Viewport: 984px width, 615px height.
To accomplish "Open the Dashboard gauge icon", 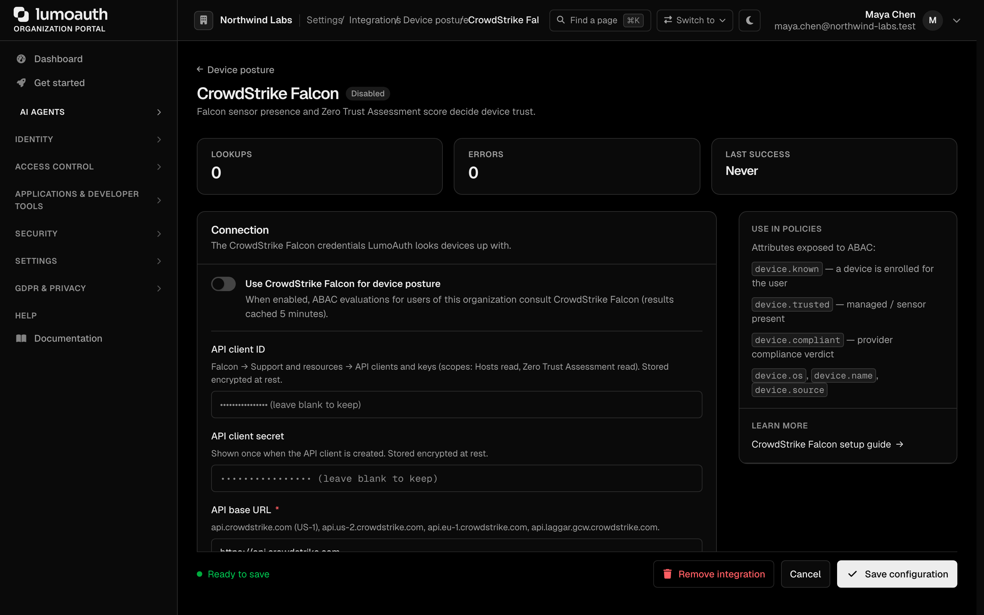I will 21,59.
